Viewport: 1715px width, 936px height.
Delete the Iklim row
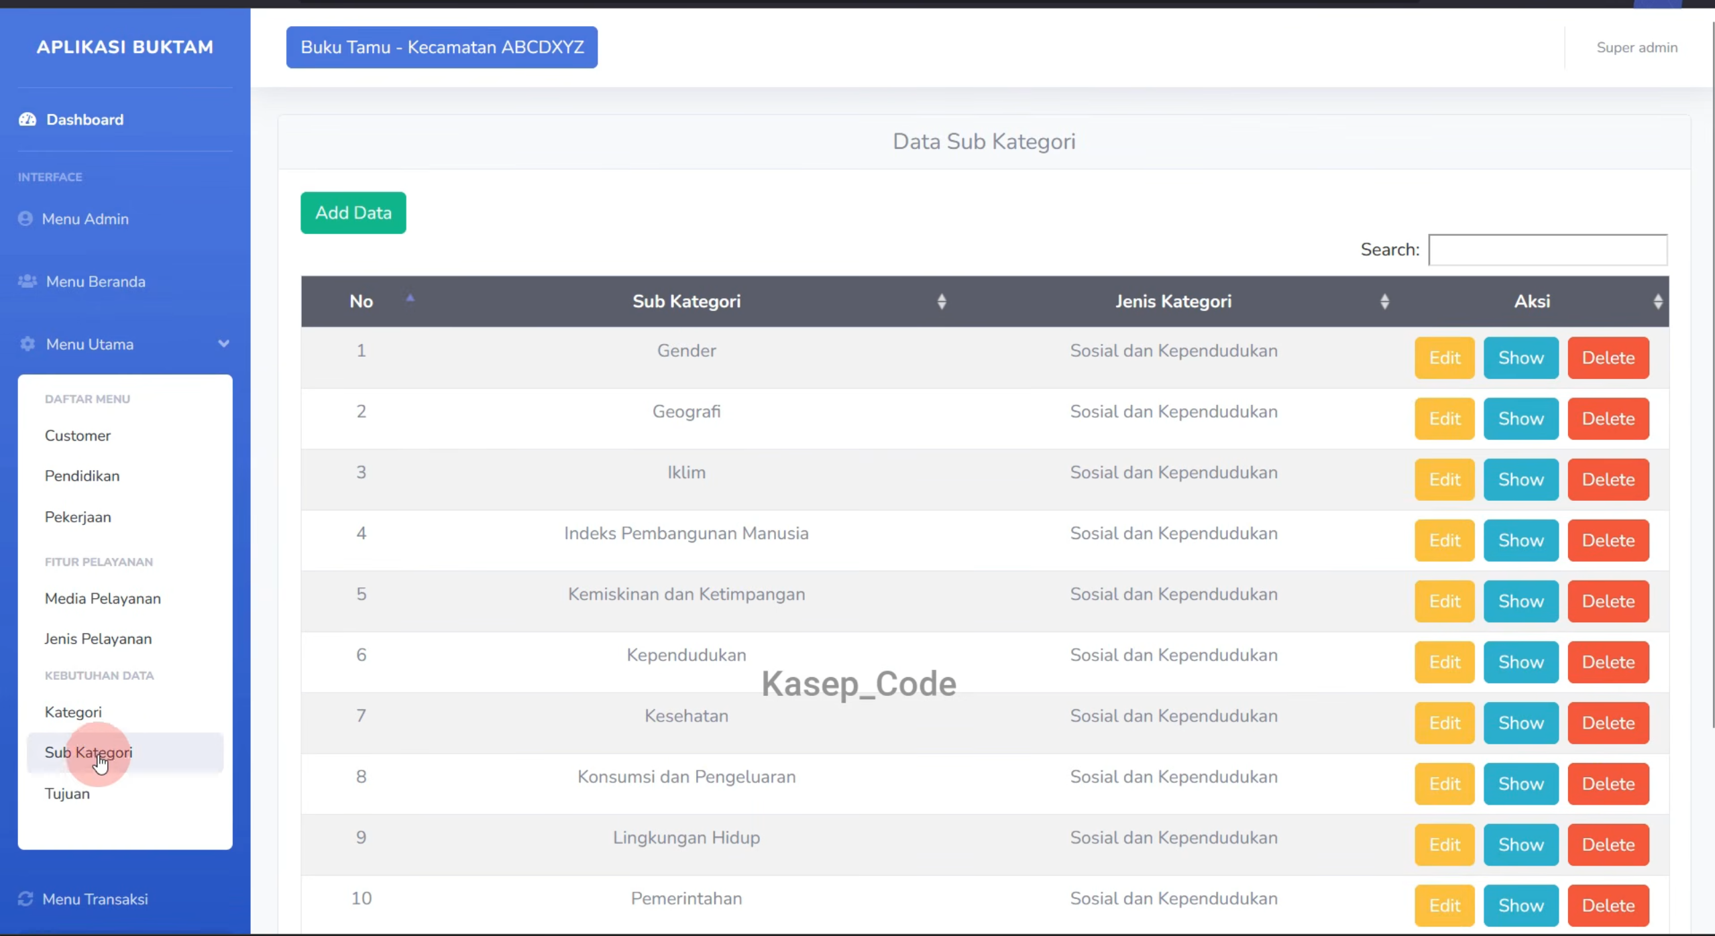pyautogui.click(x=1608, y=480)
